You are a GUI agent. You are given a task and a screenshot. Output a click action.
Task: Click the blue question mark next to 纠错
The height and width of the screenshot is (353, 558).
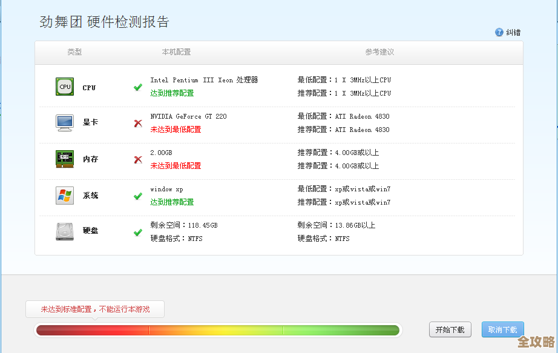(x=499, y=32)
